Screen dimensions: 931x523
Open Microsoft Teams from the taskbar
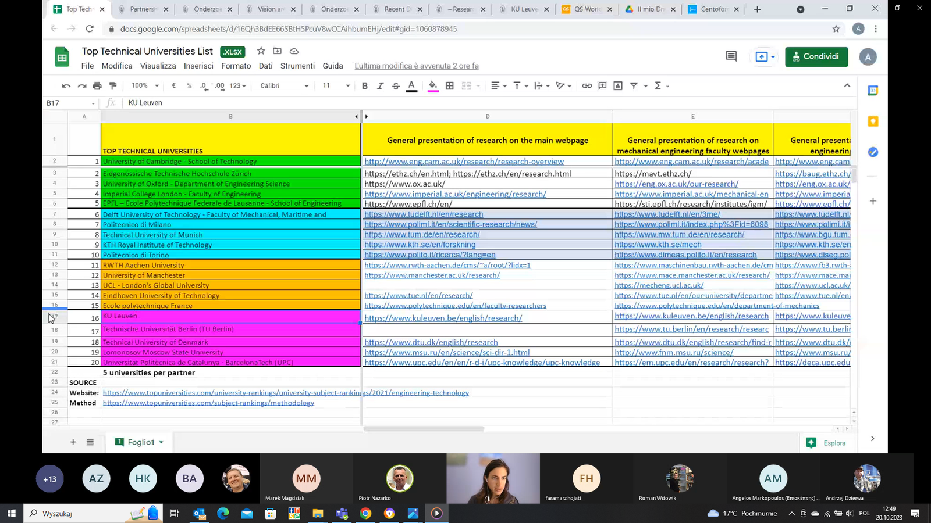pos(342,513)
